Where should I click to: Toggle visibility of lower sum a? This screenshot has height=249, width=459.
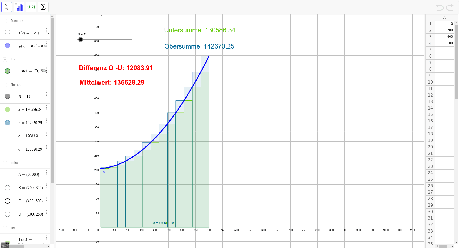point(8,110)
